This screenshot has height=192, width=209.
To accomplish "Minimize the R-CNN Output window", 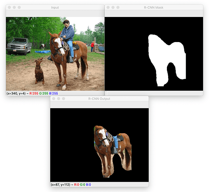I will [x=58, y=98].
